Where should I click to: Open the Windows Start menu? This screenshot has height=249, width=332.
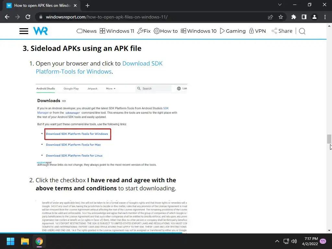(10, 241)
